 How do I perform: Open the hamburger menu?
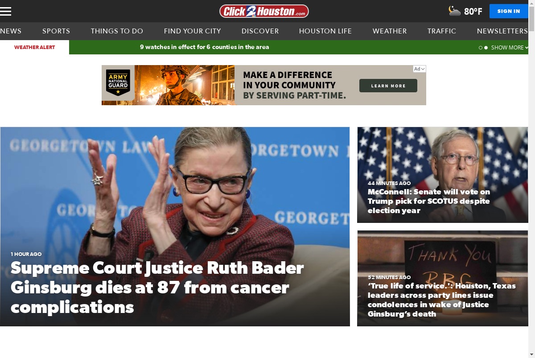(5, 11)
